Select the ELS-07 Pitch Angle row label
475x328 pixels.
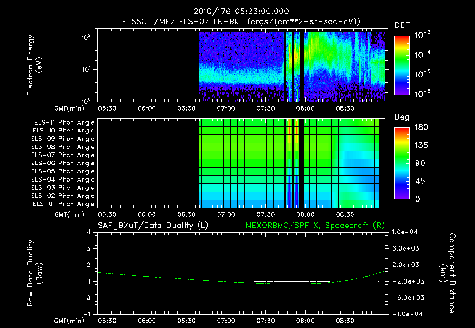[x=63, y=155]
